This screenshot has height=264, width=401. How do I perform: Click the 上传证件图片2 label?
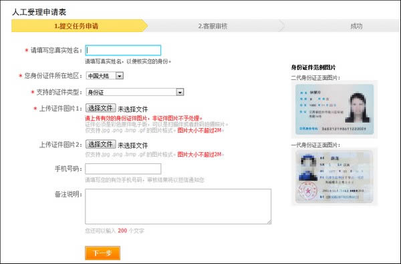click(61, 145)
